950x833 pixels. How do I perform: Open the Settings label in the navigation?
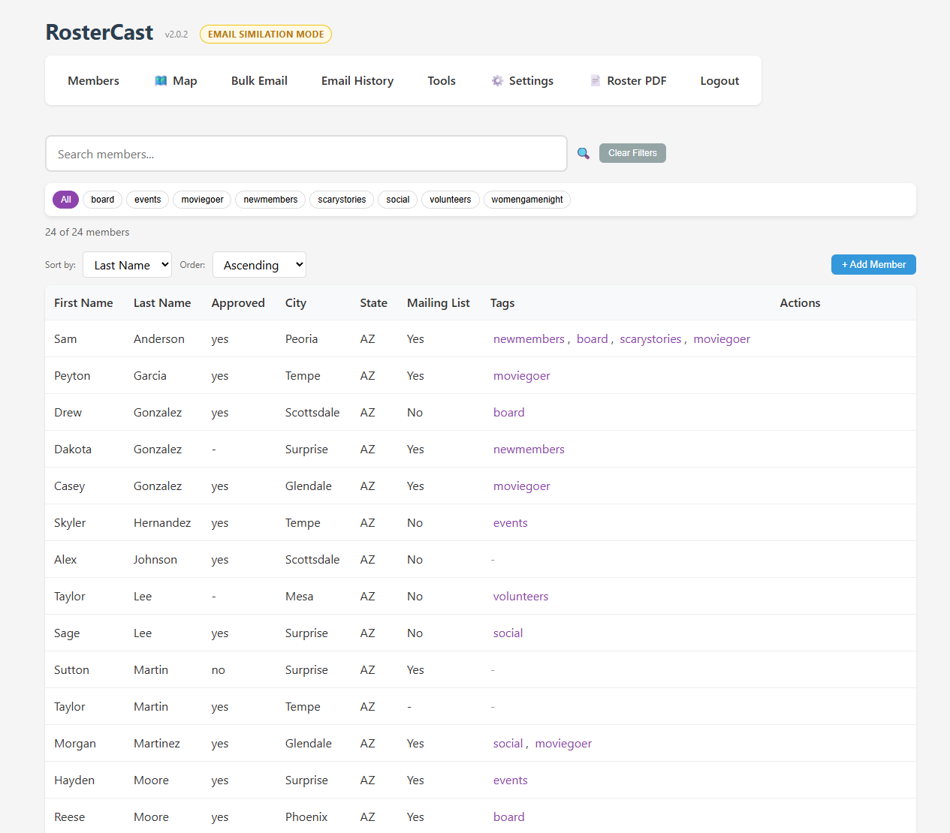531,80
